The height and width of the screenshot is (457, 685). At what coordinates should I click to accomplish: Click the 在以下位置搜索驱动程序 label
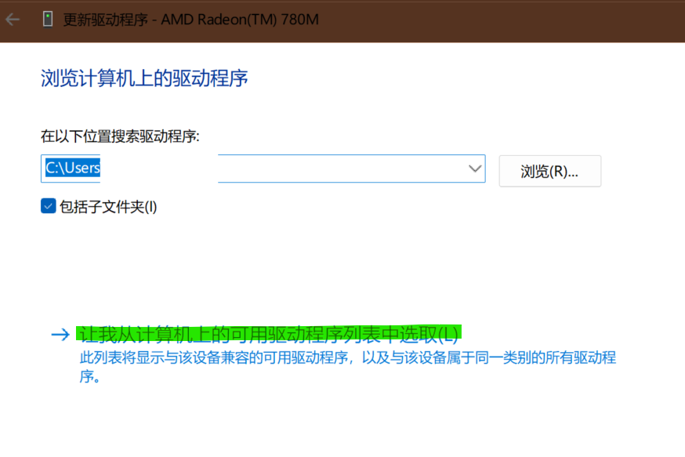point(120,136)
